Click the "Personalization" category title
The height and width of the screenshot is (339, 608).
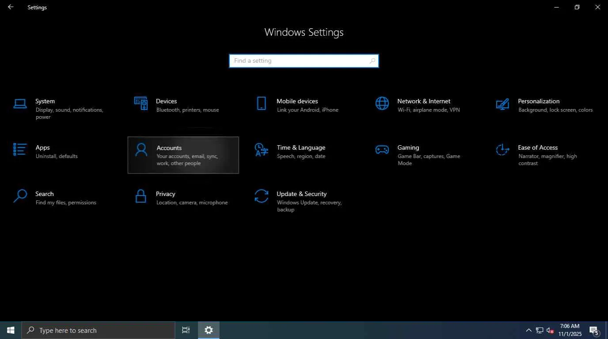539,102
